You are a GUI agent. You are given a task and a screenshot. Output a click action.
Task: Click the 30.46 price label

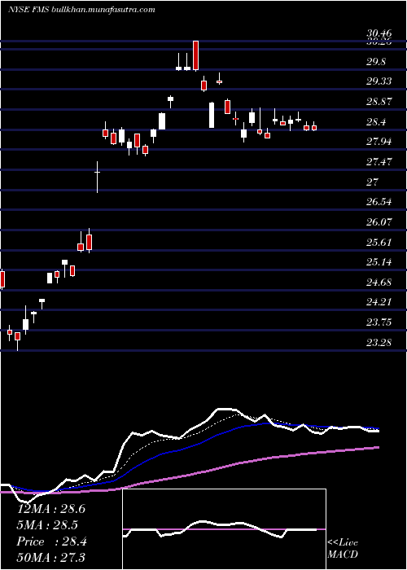tap(379, 35)
